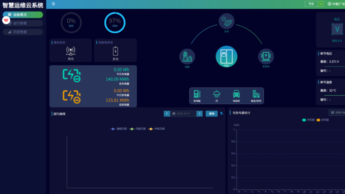
Task: Click the PCS energy storage cabinet icon
Action: tap(226, 56)
